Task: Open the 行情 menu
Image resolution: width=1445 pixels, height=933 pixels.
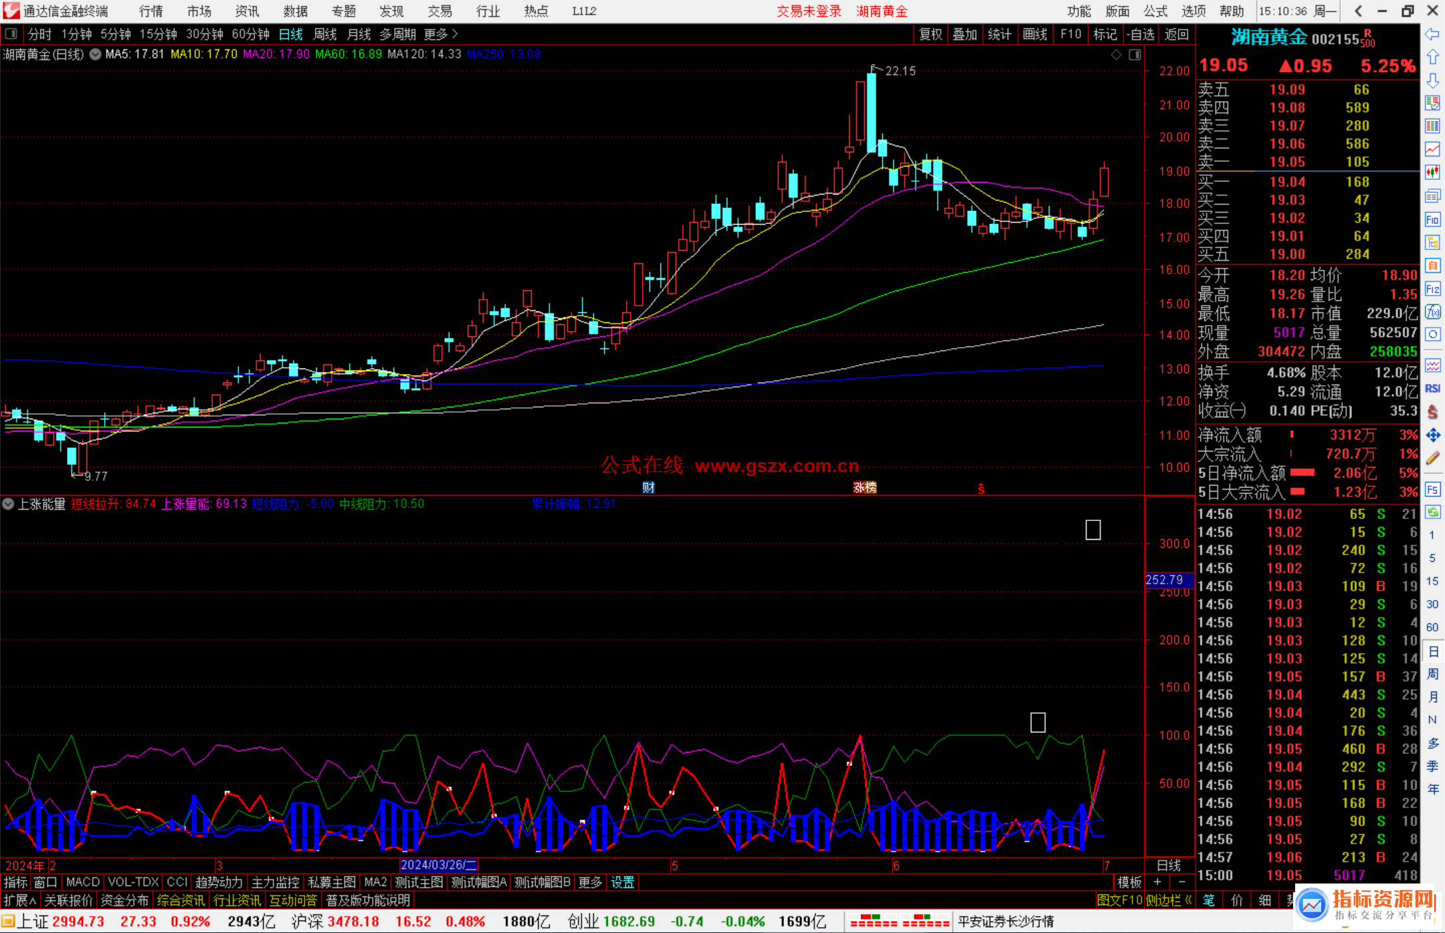Action: coord(151,11)
